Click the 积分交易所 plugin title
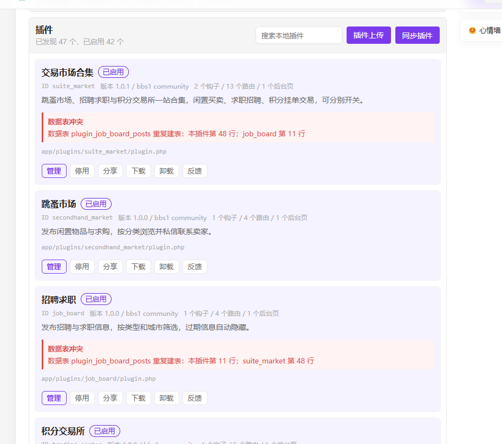Image resolution: width=502 pixels, height=444 pixels. (63, 431)
